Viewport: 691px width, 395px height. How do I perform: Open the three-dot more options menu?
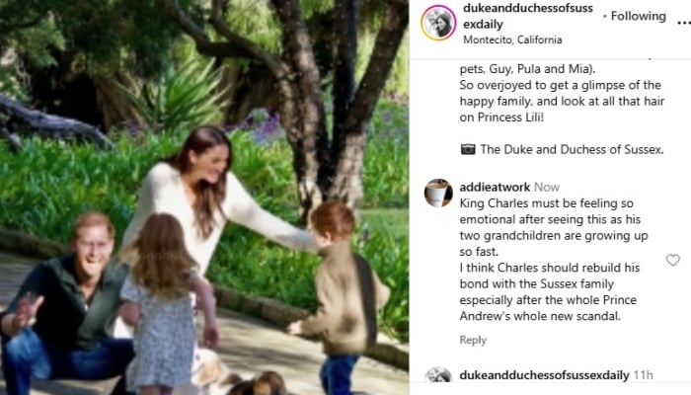tap(684, 23)
